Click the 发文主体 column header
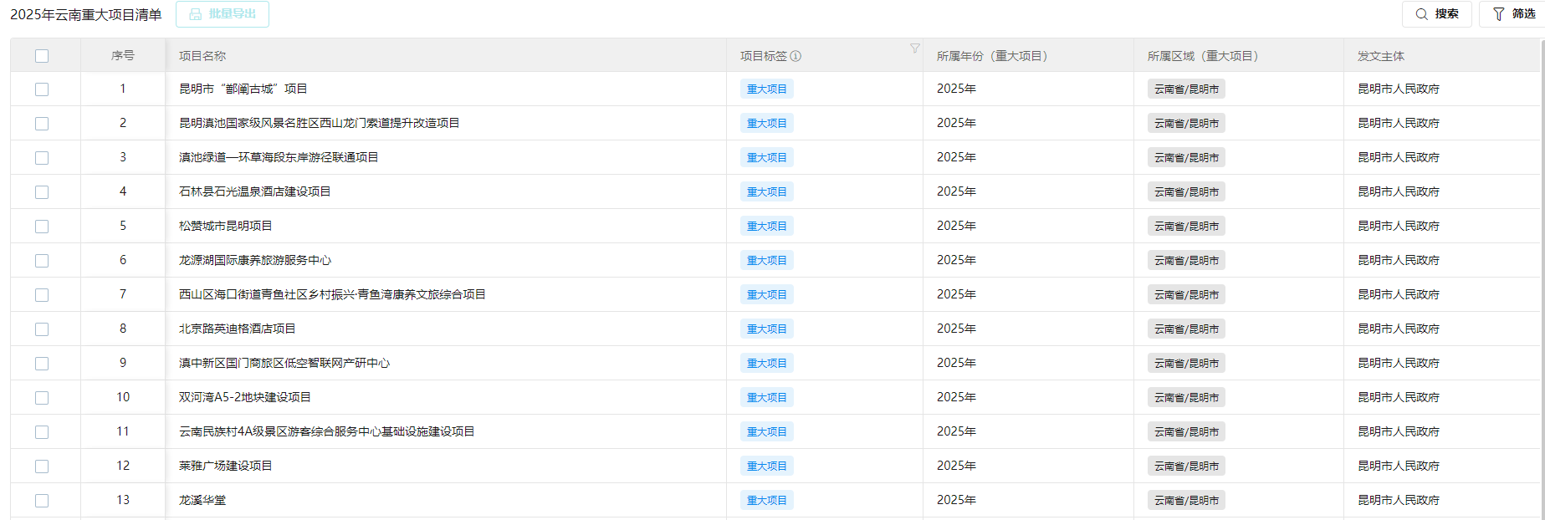The image size is (1545, 520). coord(1380,56)
